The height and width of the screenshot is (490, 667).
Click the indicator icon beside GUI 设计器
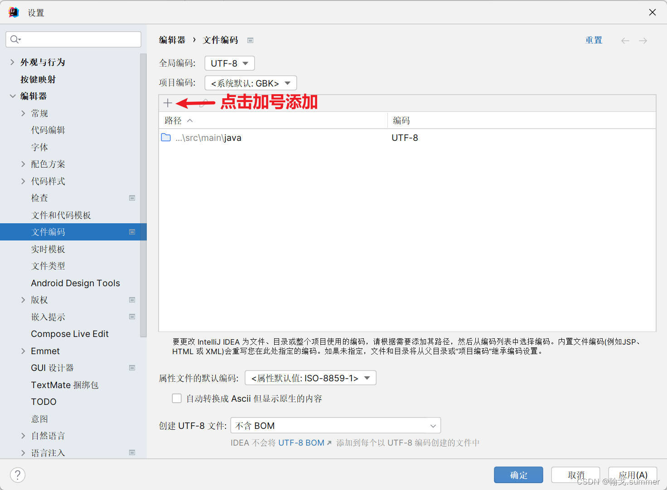(132, 368)
